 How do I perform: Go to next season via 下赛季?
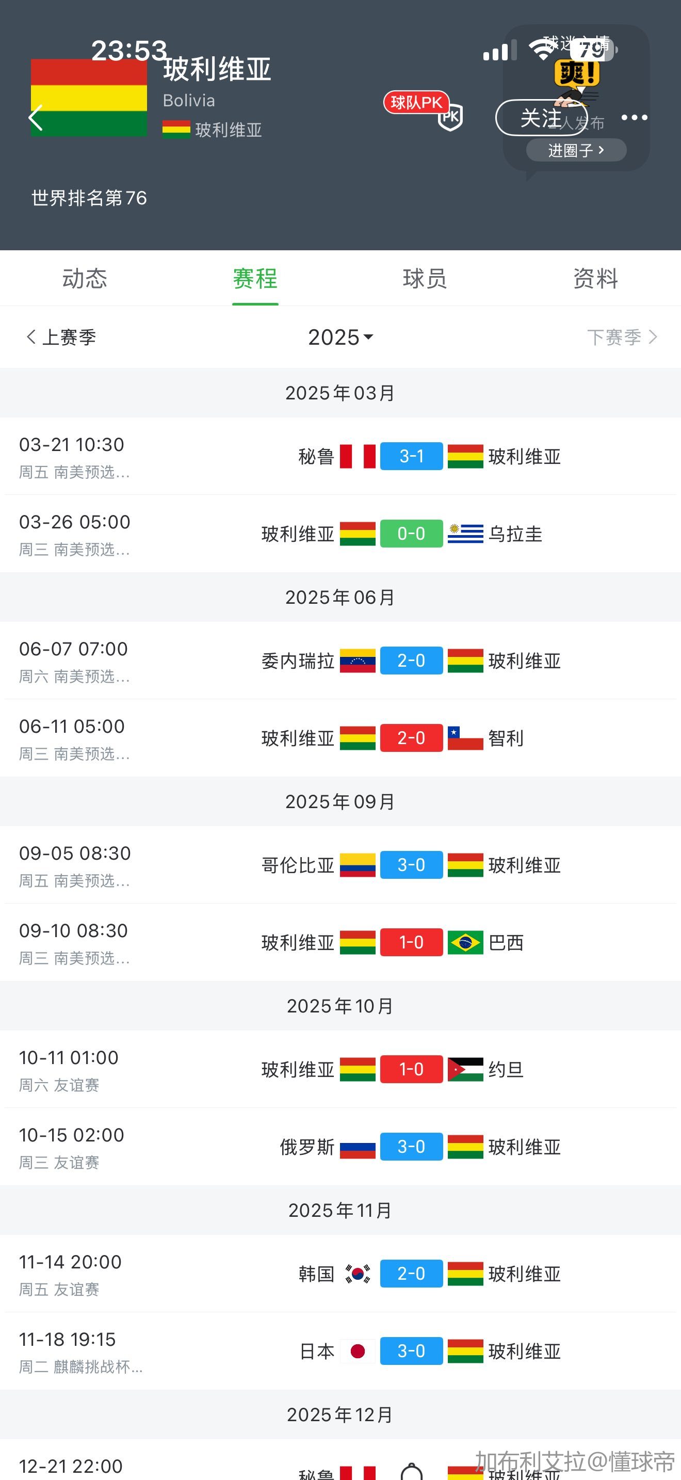tap(621, 337)
